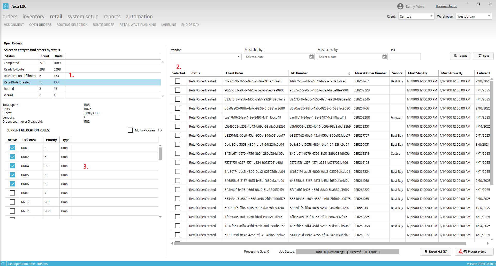Switch to the ROUTE ORDER tab
The height and width of the screenshot is (266, 496).
[104, 25]
